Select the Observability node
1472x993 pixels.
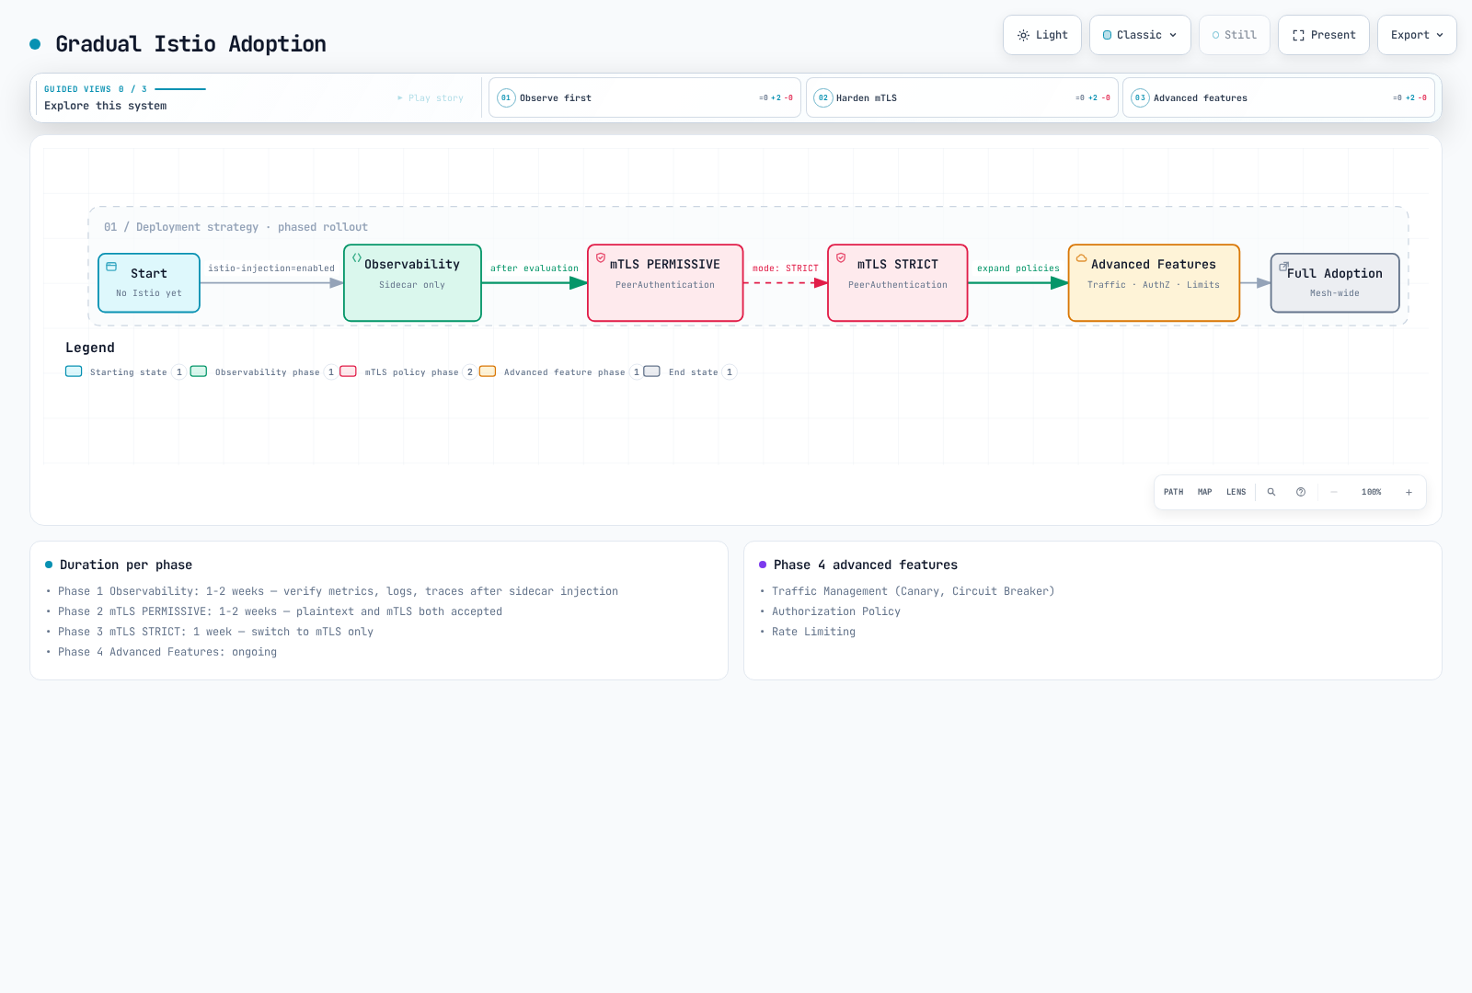click(412, 282)
